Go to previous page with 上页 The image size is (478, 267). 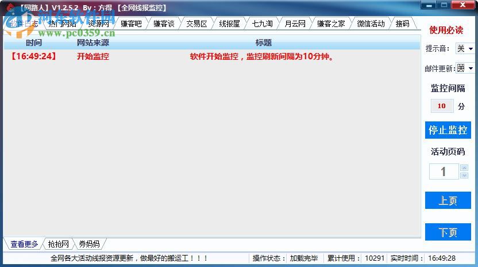pos(448,200)
